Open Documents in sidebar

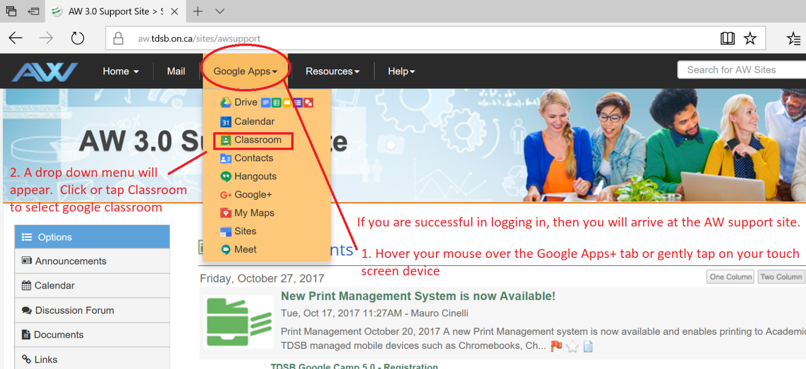[x=92, y=335]
